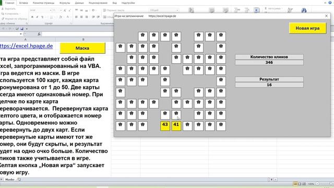The width and height of the screenshot is (334, 188).
Task: Open the https://excel.hpage.de link in cell A1
Action: tap(26, 46)
